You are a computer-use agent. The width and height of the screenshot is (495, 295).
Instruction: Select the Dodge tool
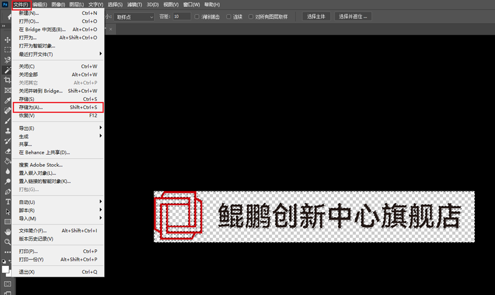coord(7,181)
